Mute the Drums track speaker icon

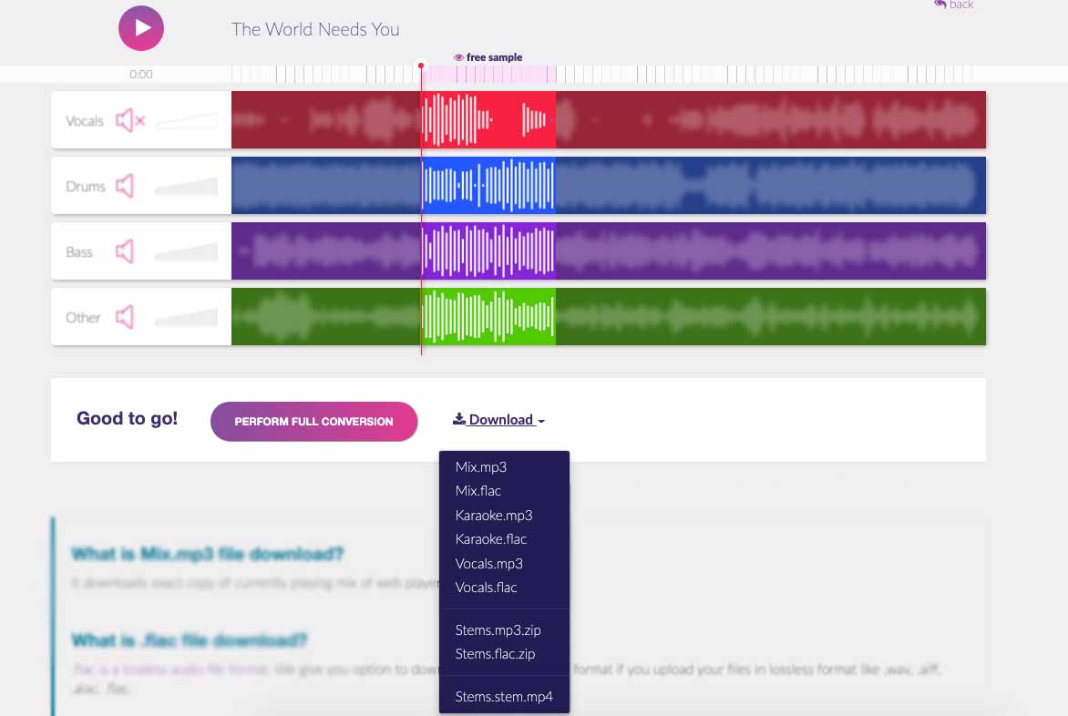click(x=125, y=186)
